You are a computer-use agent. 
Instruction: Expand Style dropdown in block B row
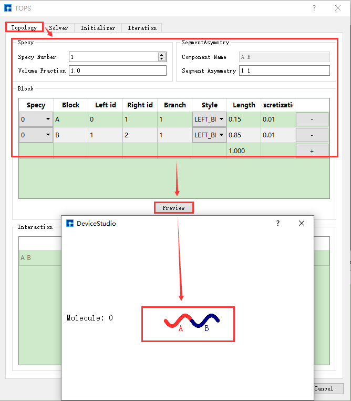[x=221, y=135]
